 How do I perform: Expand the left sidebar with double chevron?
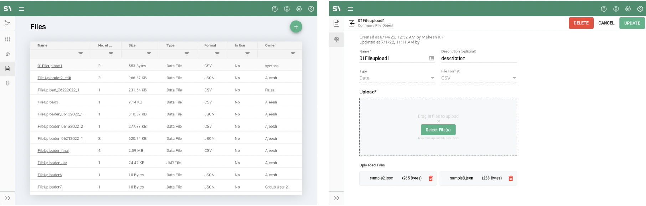coord(7,198)
